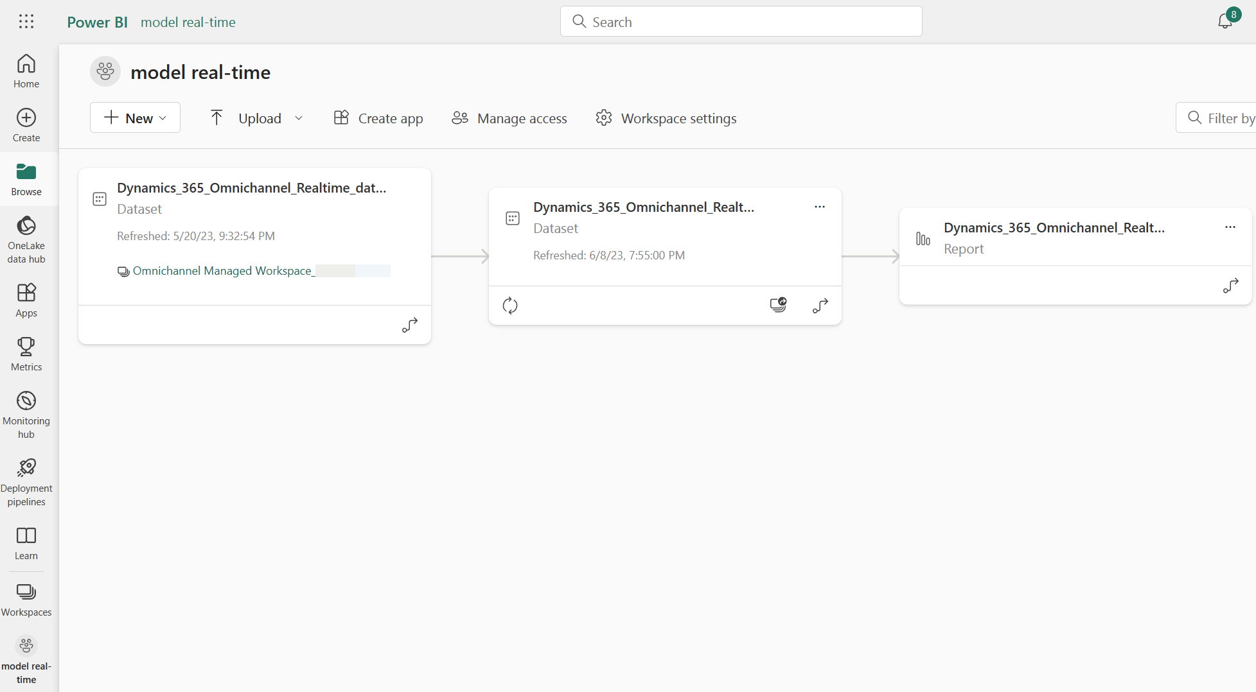This screenshot has height=692, width=1256.
Task: Open the OneLake data hub
Action: 26,239
